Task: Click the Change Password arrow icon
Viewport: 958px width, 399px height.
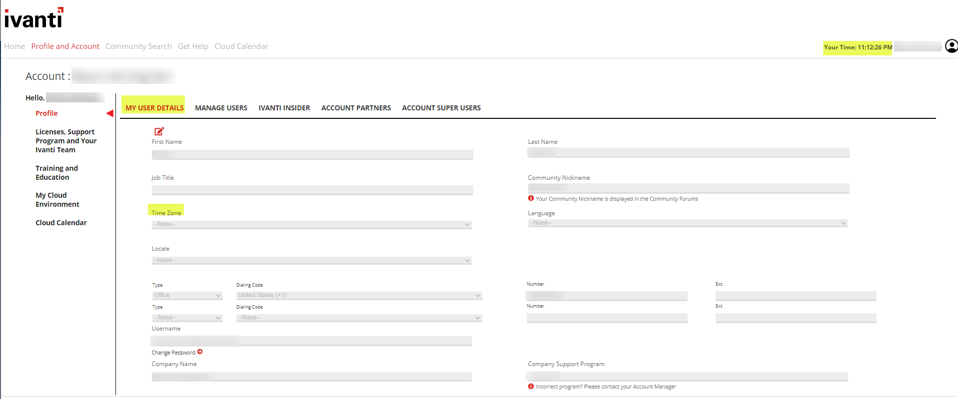Action: coord(200,352)
